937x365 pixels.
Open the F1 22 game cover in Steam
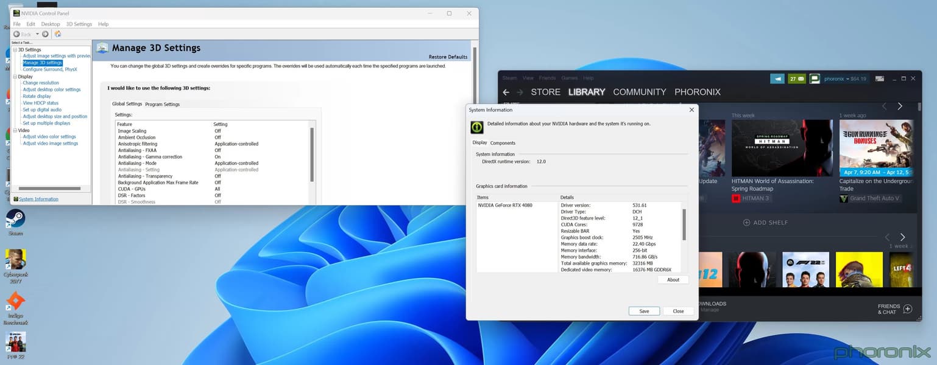[x=805, y=269]
